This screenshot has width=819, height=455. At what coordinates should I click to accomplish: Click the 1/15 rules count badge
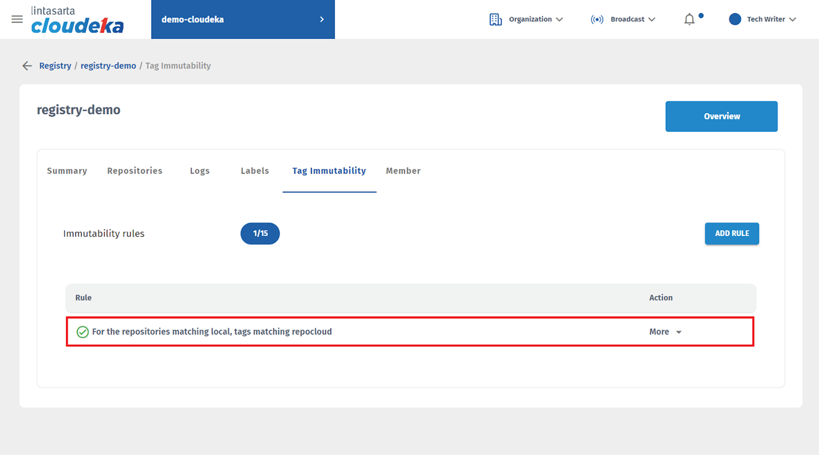click(260, 234)
